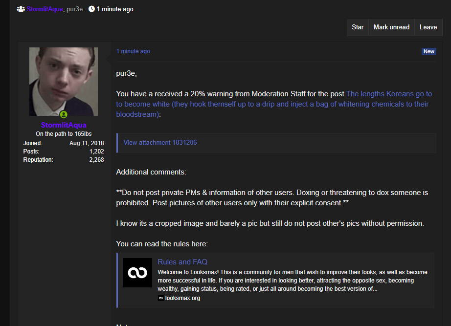This screenshot has height=326, width=451.
Task: Click the Looksmax infinity logo thumbnail
Action: (137, 273)
